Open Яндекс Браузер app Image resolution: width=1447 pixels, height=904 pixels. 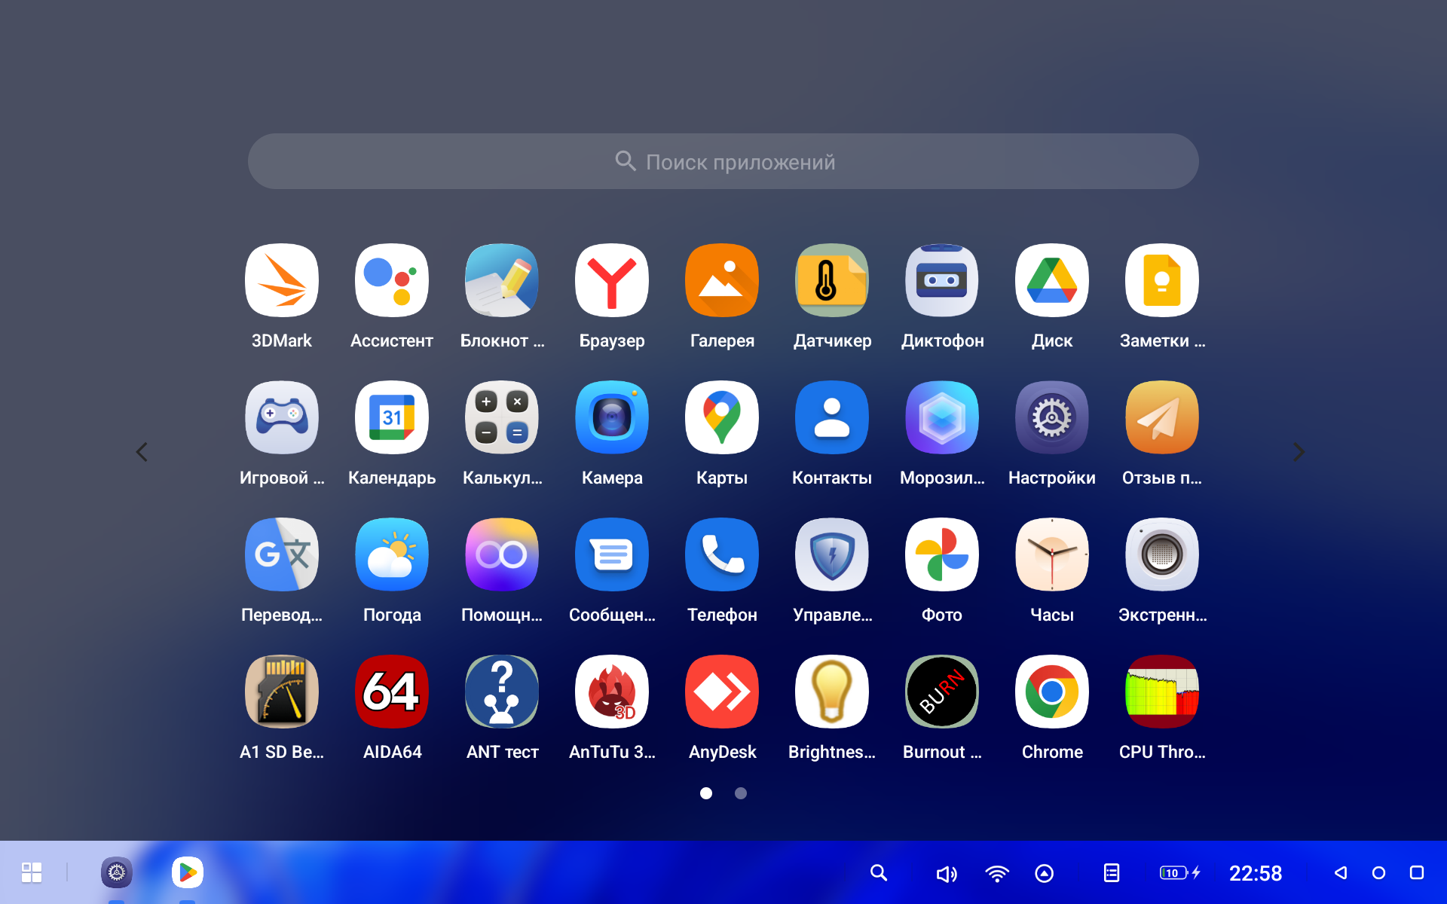point(611,281)
